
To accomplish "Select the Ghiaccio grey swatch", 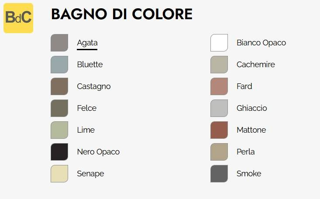I will click(219, 108).
